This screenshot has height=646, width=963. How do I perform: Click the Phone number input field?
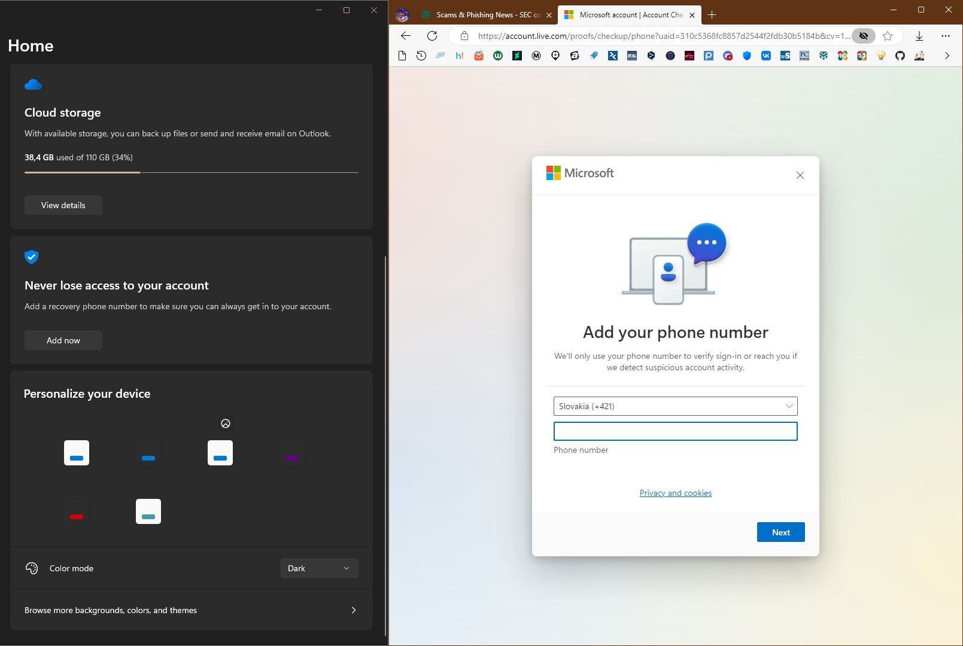click(676, 431)
